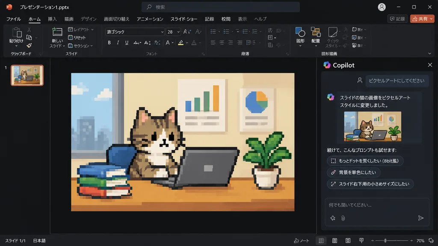Open the ファイル menu
438x246 pixels.
[13, 19]
